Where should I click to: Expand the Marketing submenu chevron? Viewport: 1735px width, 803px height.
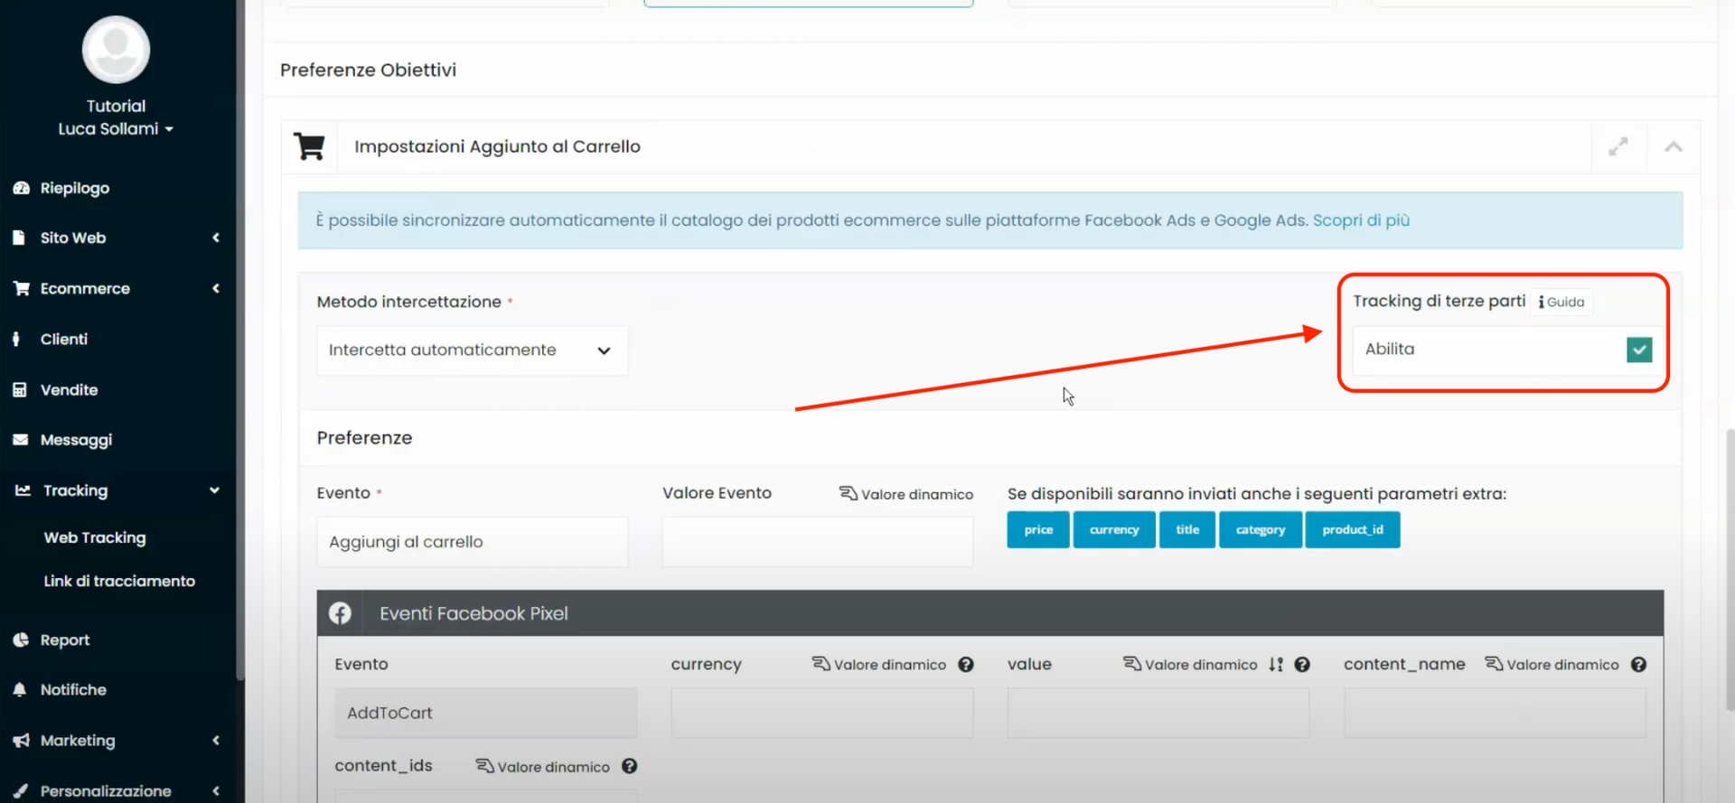click(216, 741)
